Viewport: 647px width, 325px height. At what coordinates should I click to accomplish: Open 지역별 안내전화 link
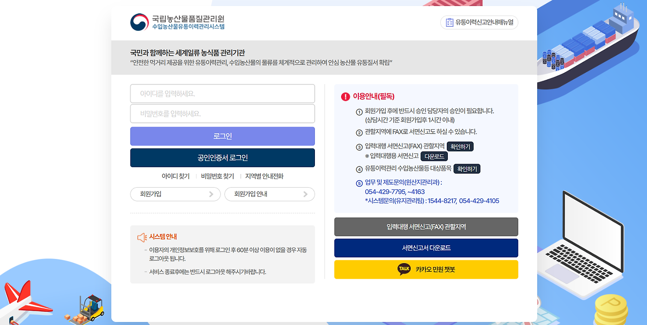click(264, 176)
